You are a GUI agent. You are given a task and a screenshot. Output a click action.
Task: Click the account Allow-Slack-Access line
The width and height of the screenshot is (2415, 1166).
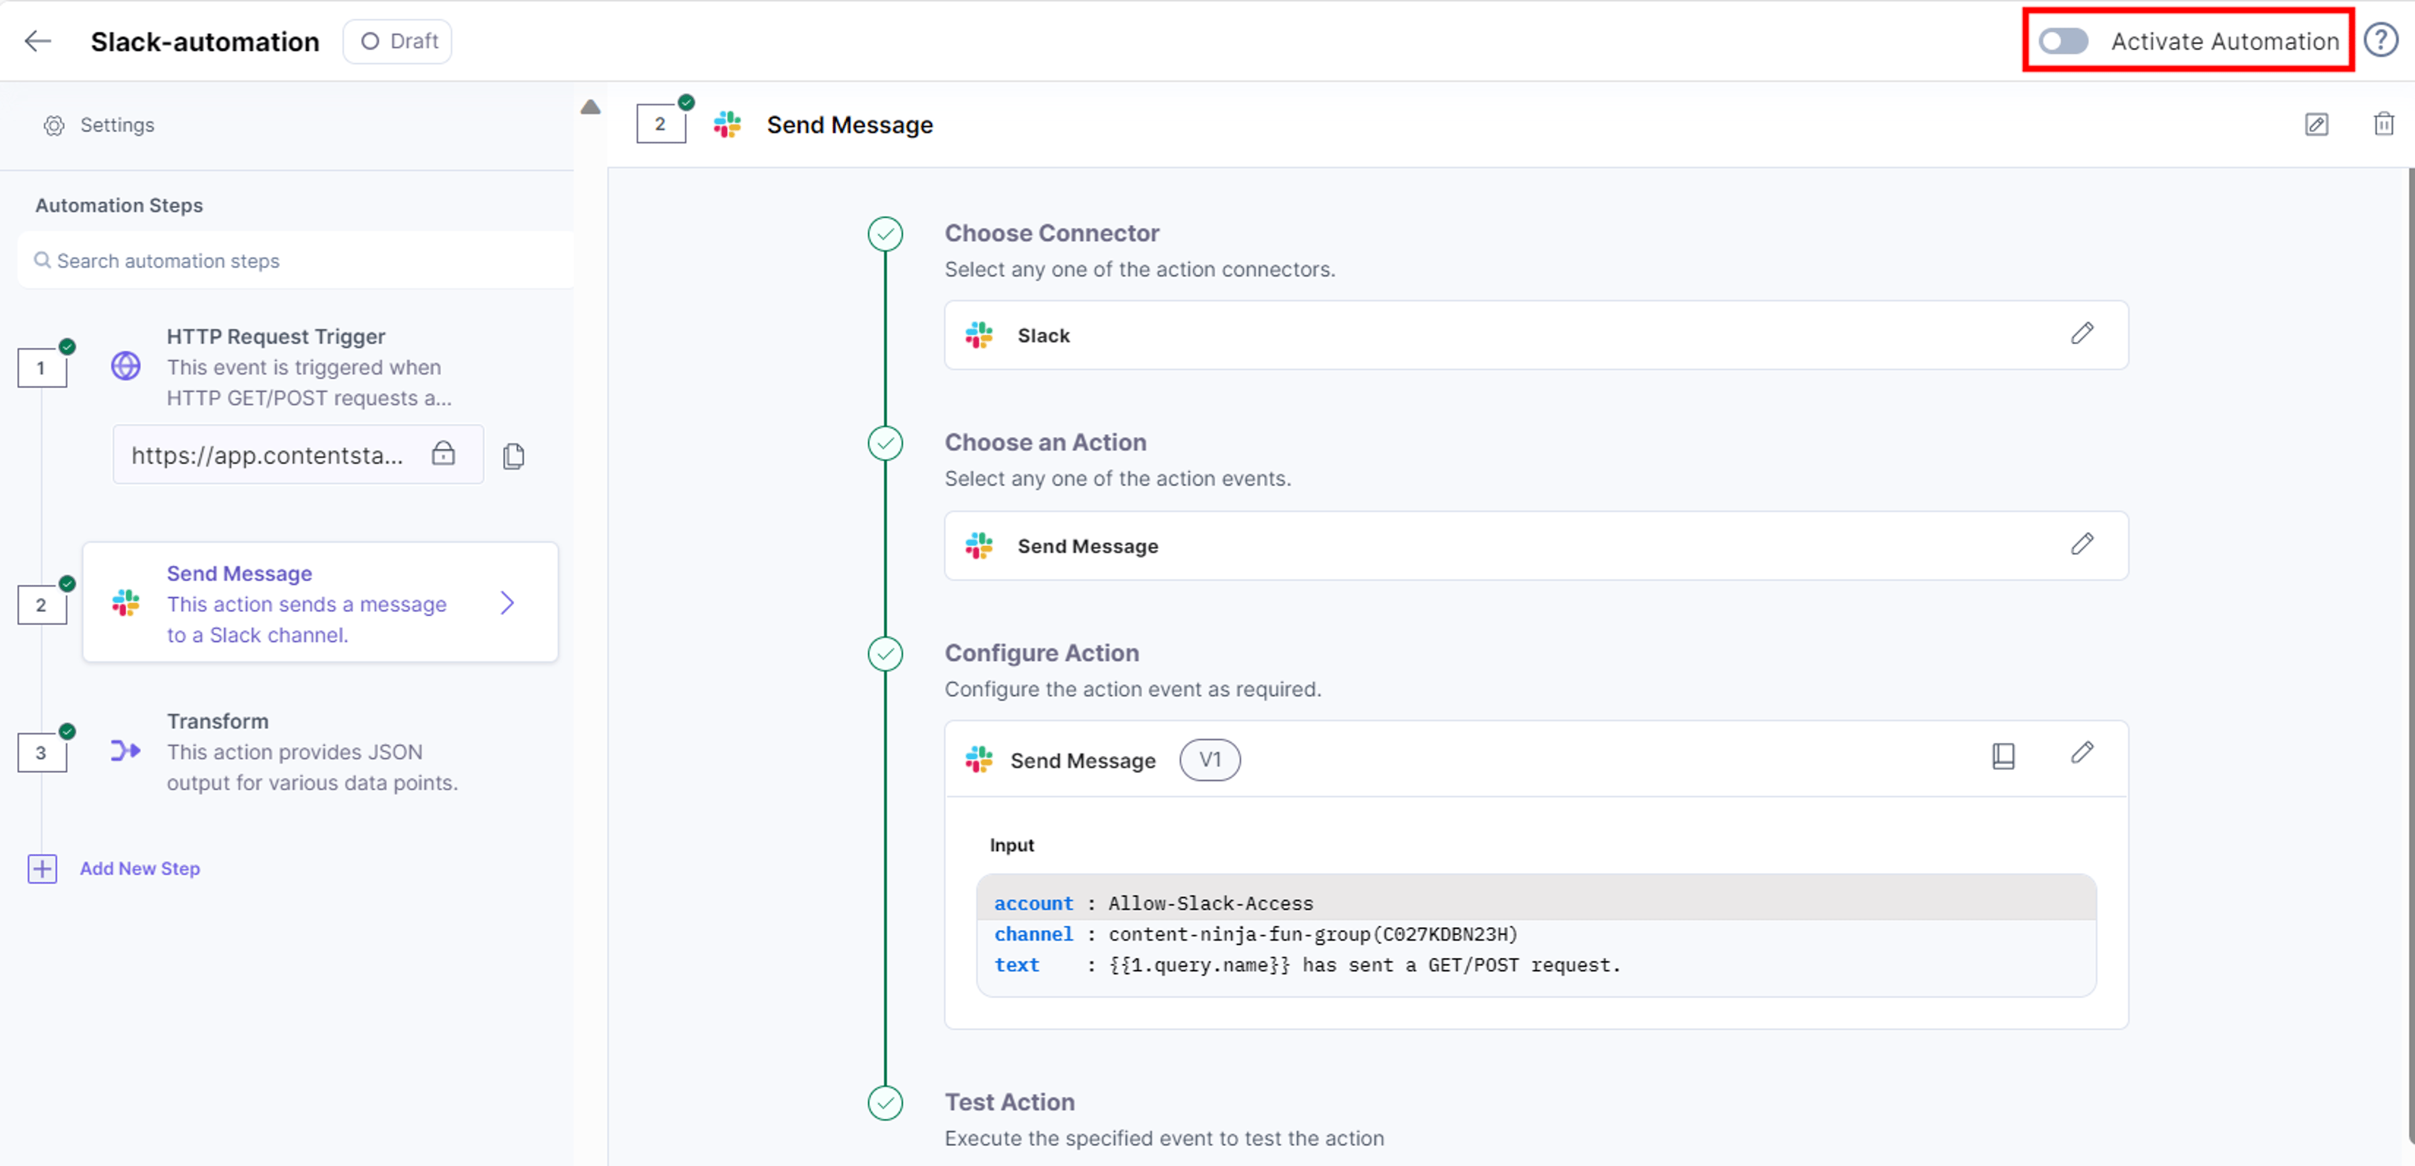[x=1536, y=904]
